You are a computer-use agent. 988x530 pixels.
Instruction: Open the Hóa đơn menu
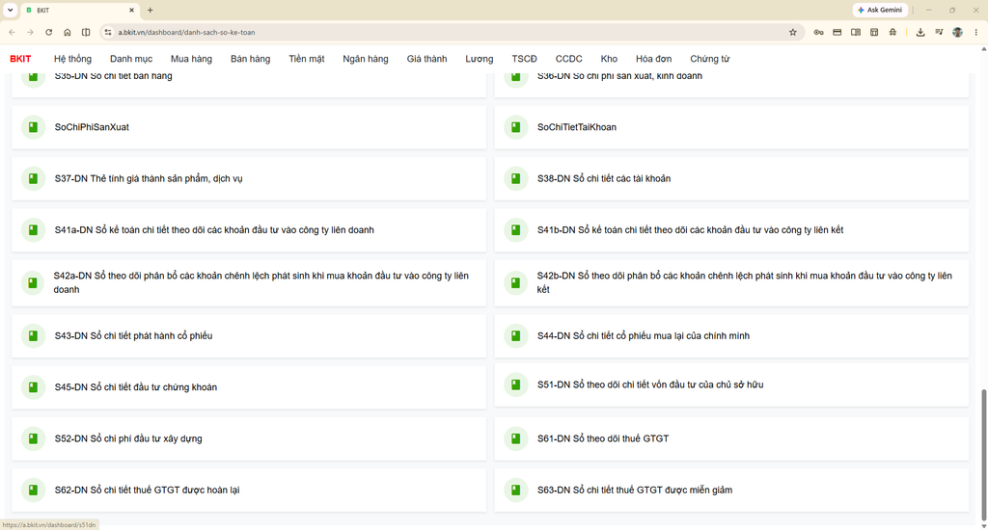(653, 59)
